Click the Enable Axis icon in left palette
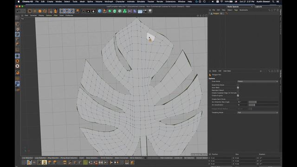297x167 pixels. click(x=18, y=50)
